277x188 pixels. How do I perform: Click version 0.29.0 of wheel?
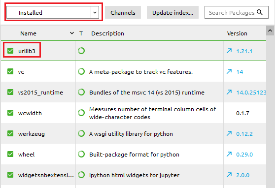pos(244,155)
